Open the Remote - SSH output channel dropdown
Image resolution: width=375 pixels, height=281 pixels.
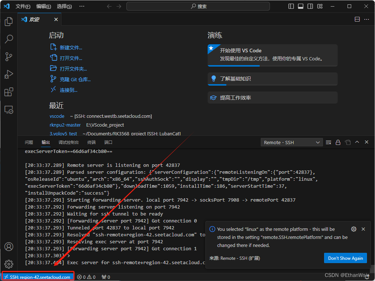292,142
